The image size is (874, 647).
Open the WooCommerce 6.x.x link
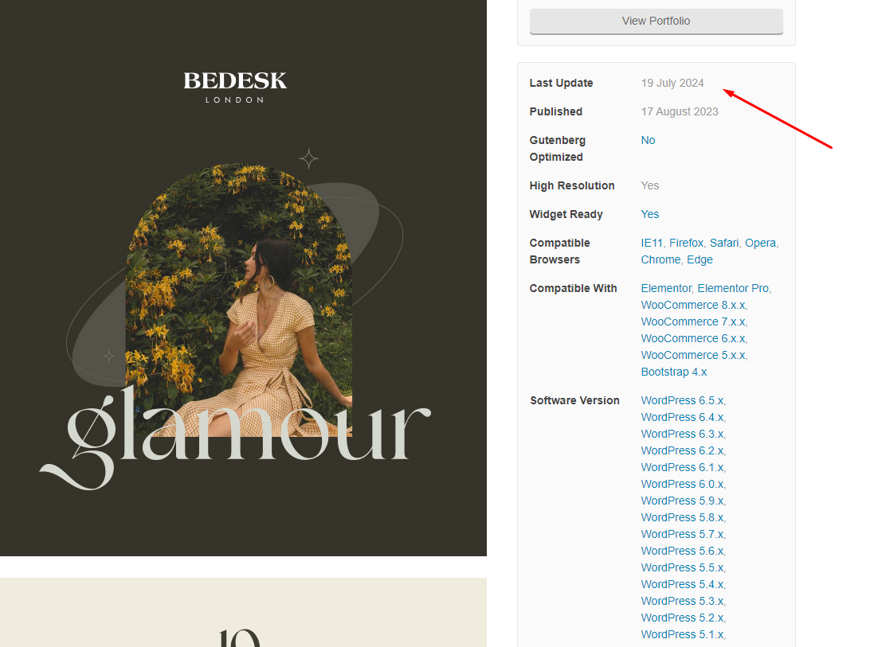pos(693,338)
